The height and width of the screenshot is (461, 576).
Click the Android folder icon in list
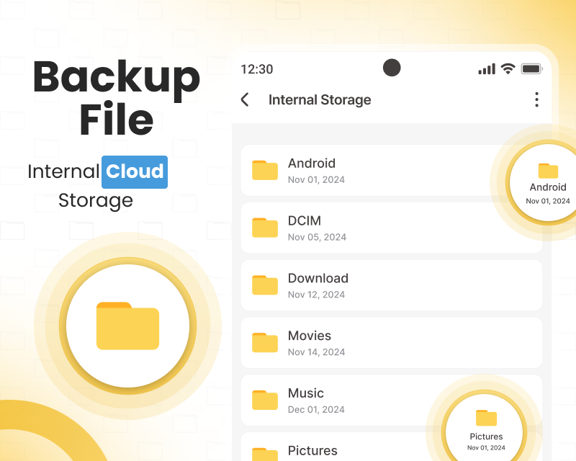(x=264, y=170)
